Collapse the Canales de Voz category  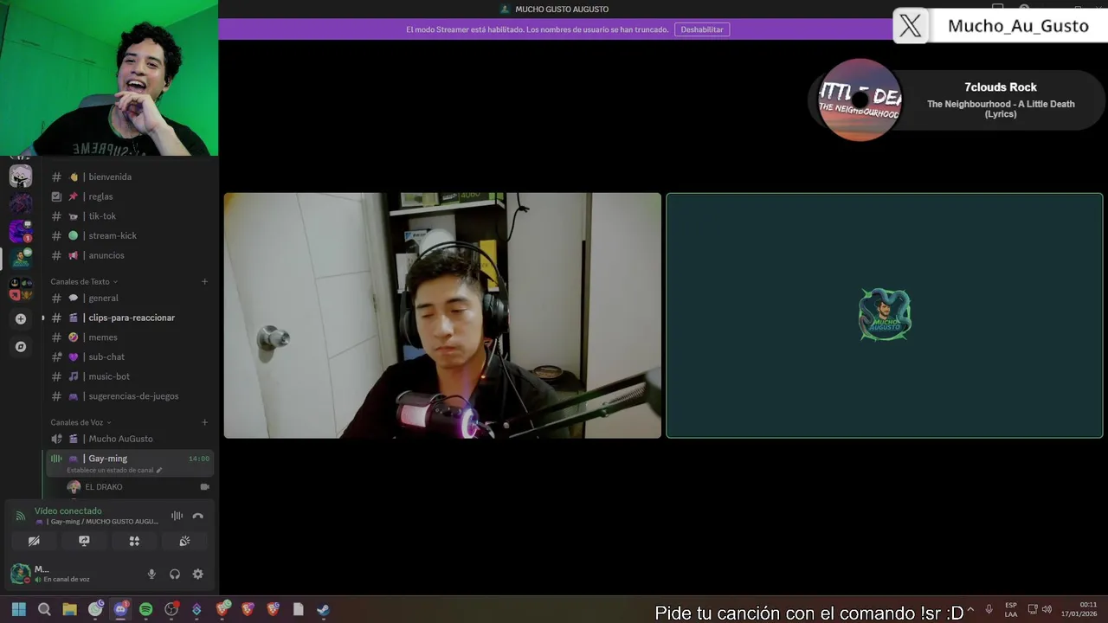pyautogui.click(x=81, y=422)
